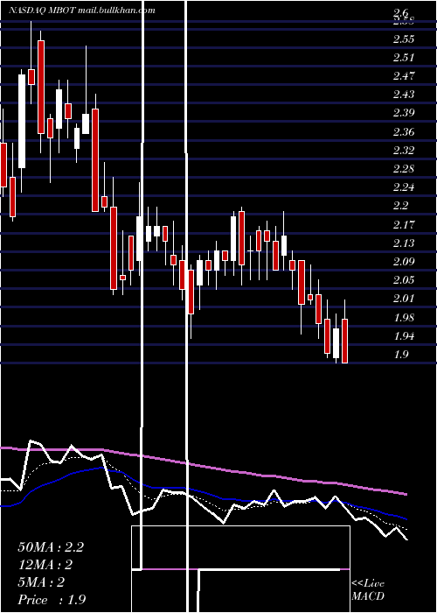Click the 5MA : 2 readout
This screenshot has height=613, width=437.
coord(41,582)
